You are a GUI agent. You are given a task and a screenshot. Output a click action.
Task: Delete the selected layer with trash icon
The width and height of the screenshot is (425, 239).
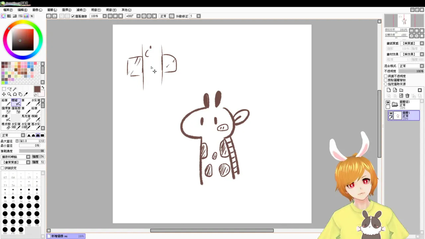click(407, 96)
